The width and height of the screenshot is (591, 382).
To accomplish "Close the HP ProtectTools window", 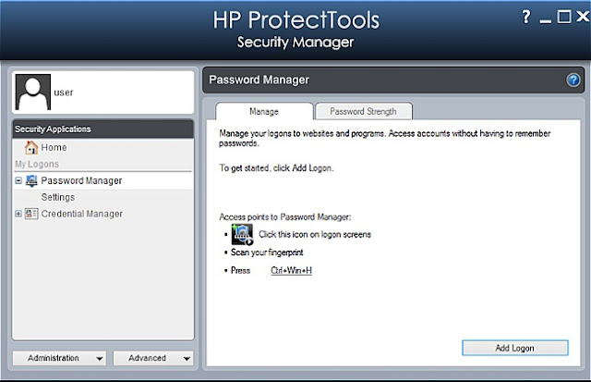I will coord(583,17).
